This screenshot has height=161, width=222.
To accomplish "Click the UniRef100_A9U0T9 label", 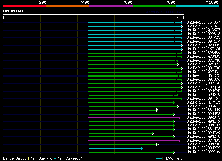I will coord(203,95).
